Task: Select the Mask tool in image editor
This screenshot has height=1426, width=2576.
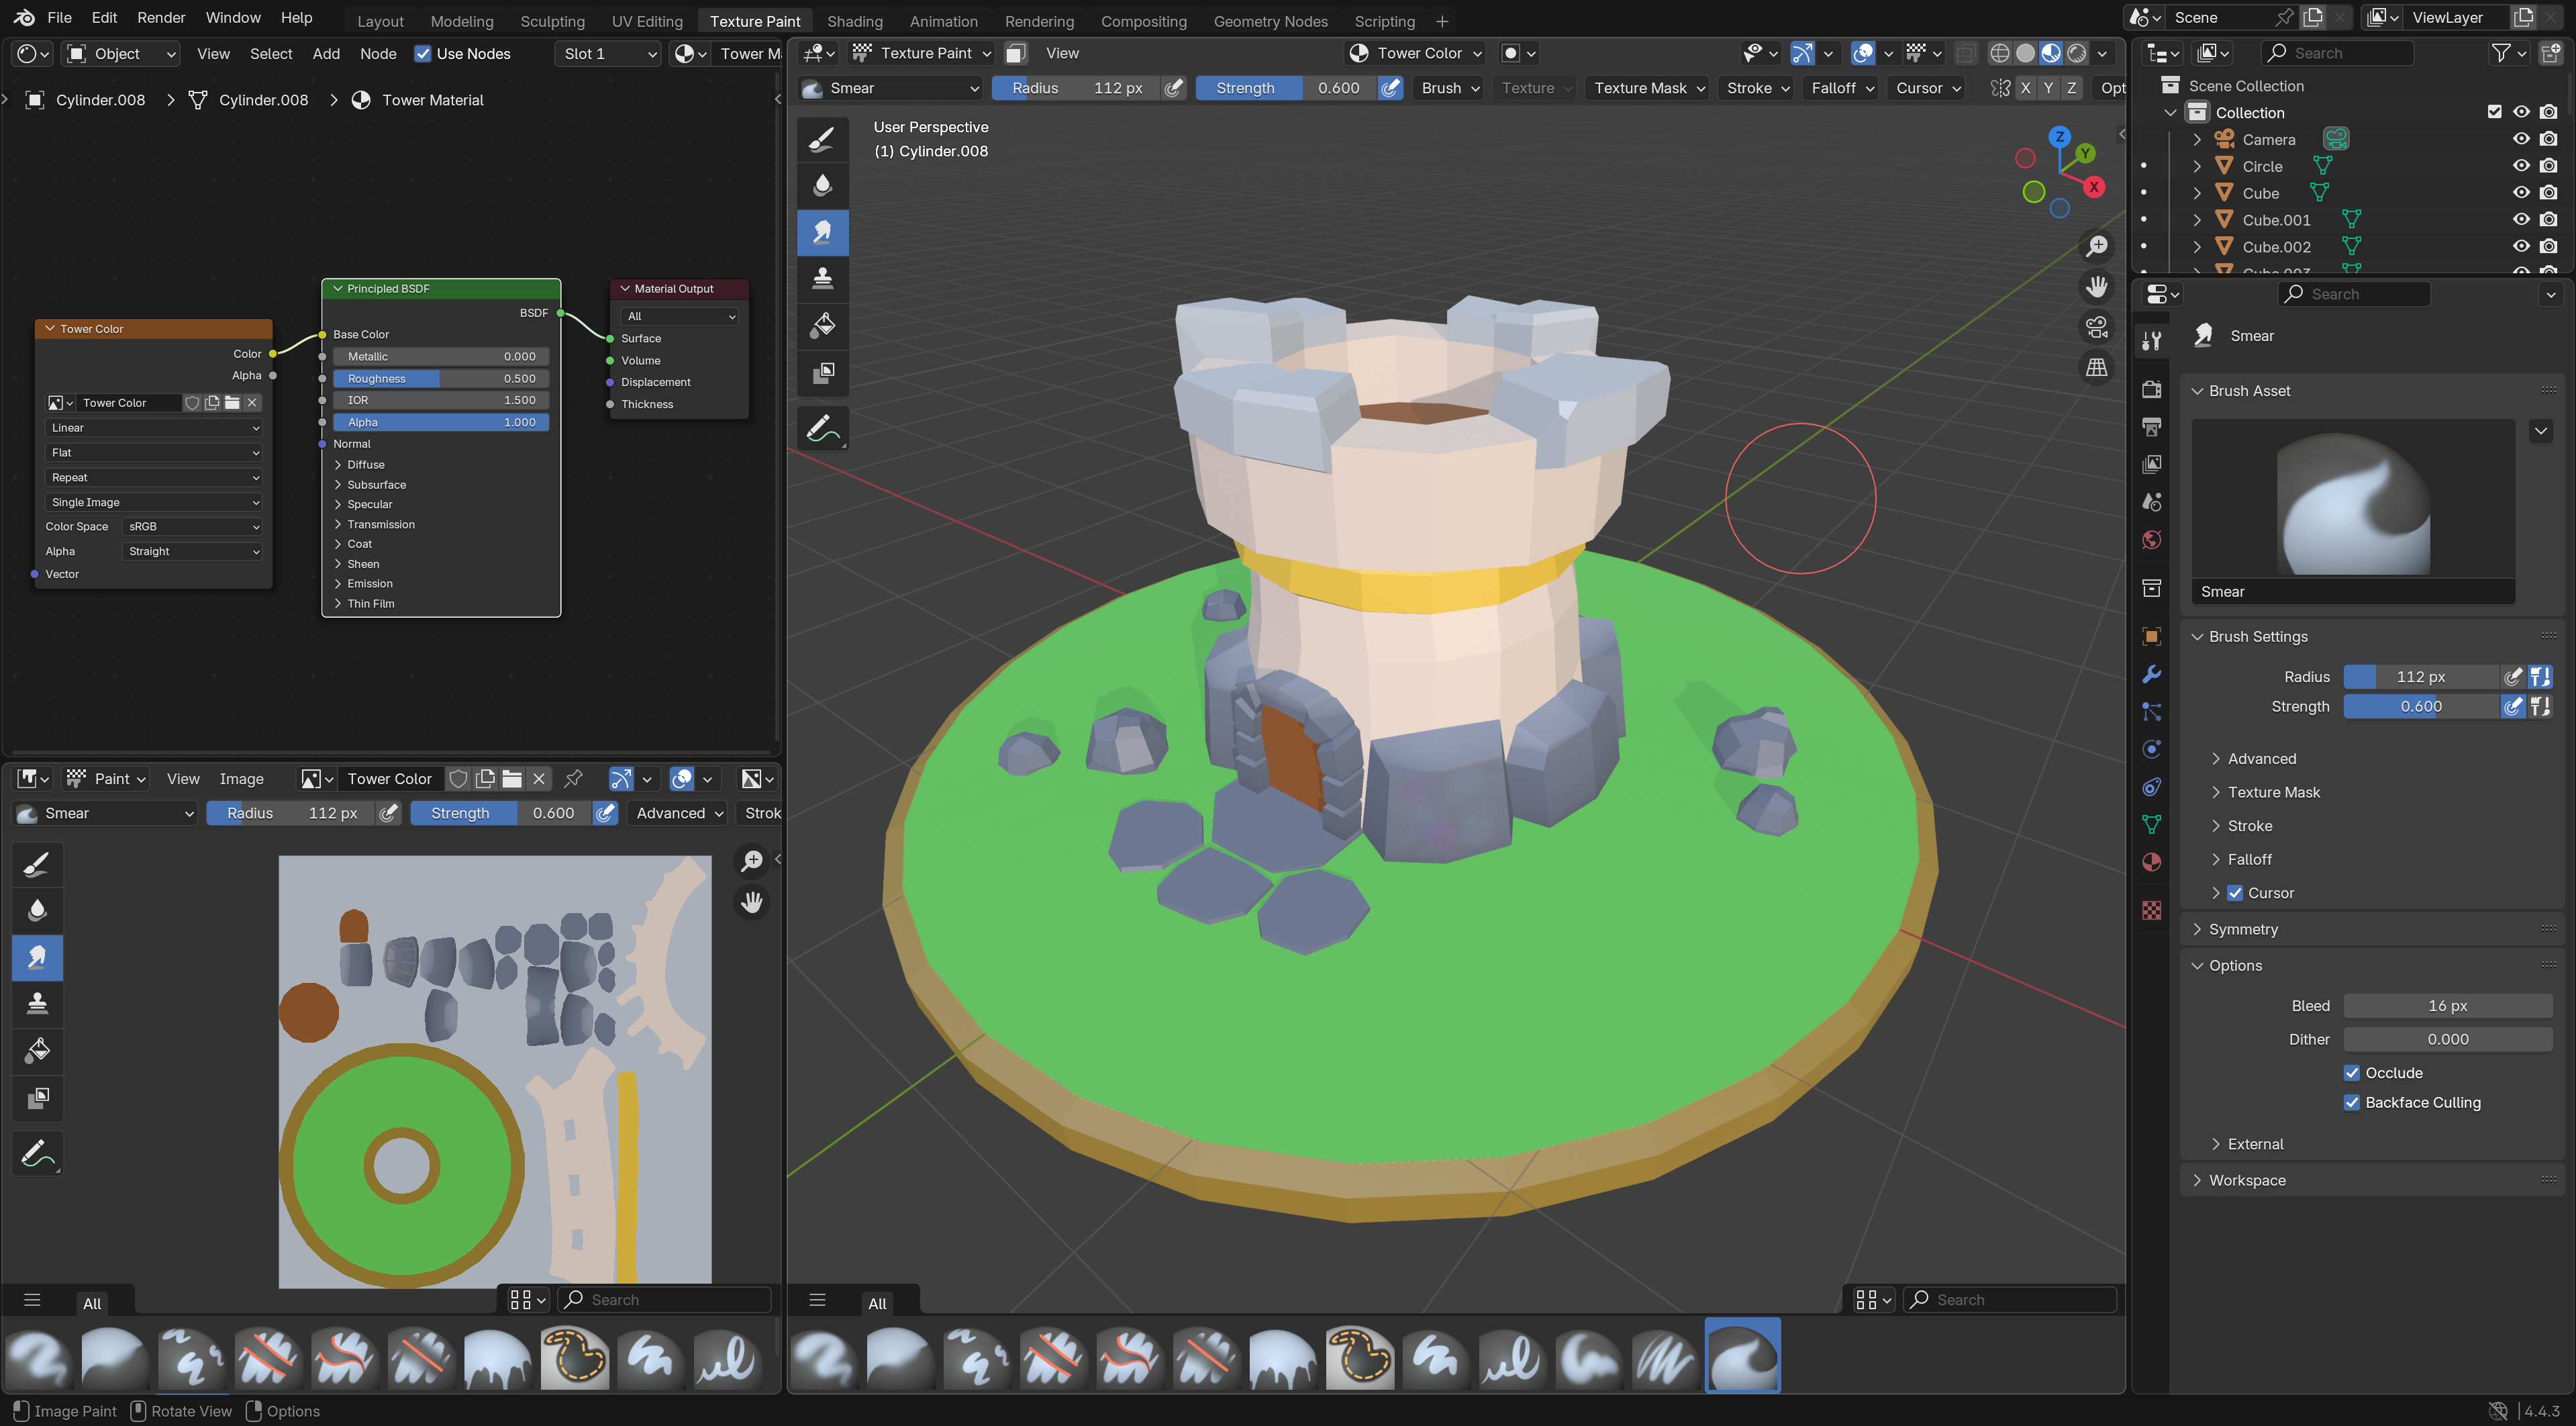Action: coord(38,1098)
